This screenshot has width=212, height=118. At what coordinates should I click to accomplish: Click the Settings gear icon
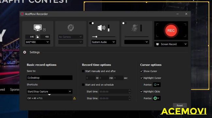tap(24, 52)
